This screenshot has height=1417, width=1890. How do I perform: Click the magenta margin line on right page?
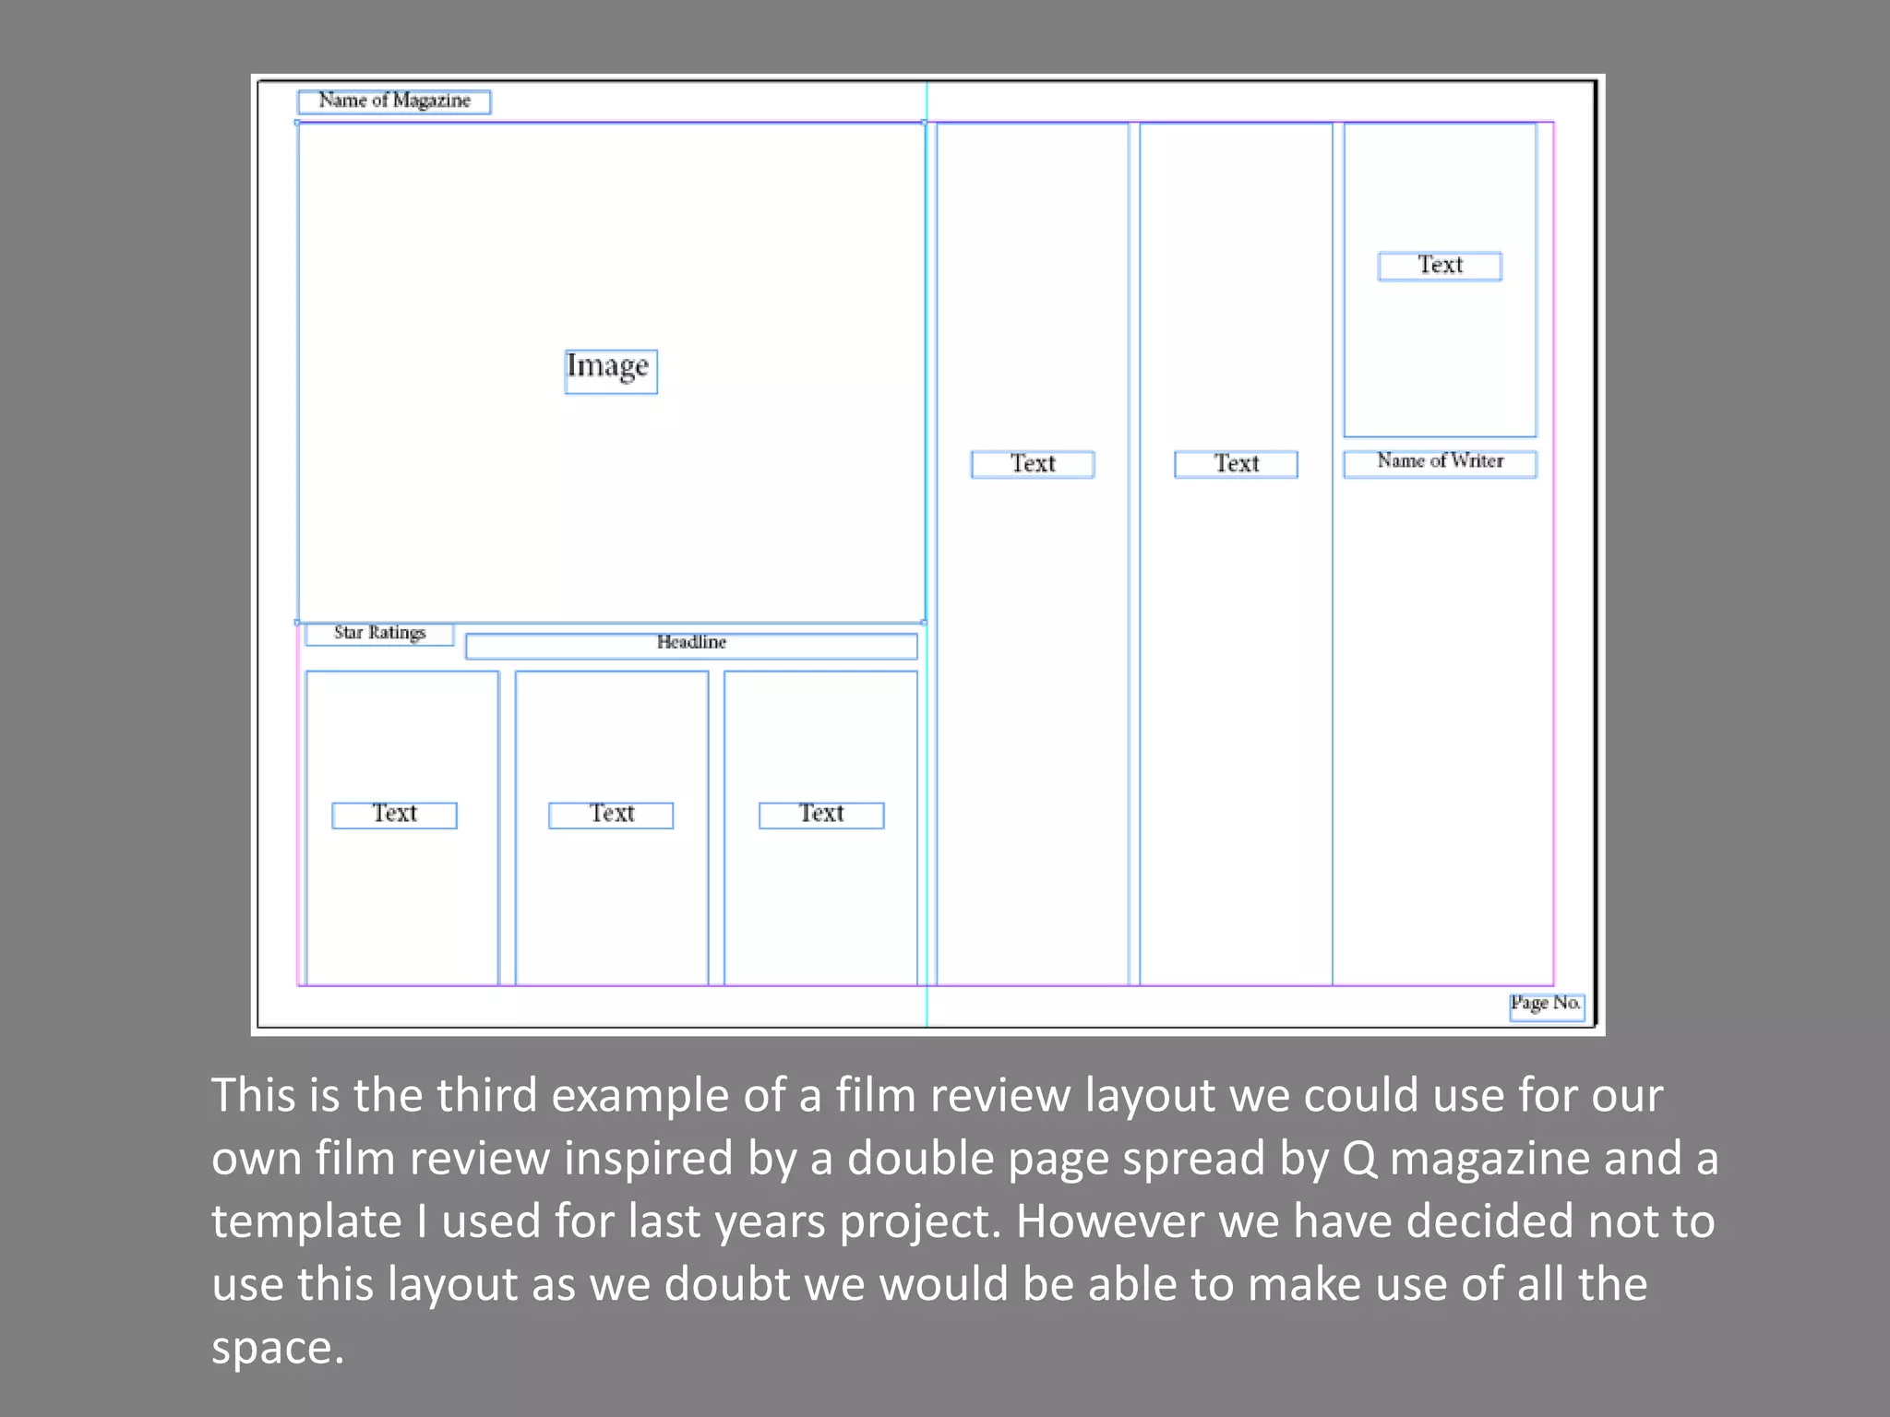(1554, 554)
